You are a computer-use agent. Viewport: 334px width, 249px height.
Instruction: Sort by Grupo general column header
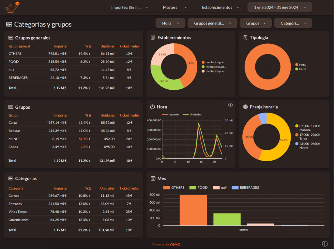19,46
